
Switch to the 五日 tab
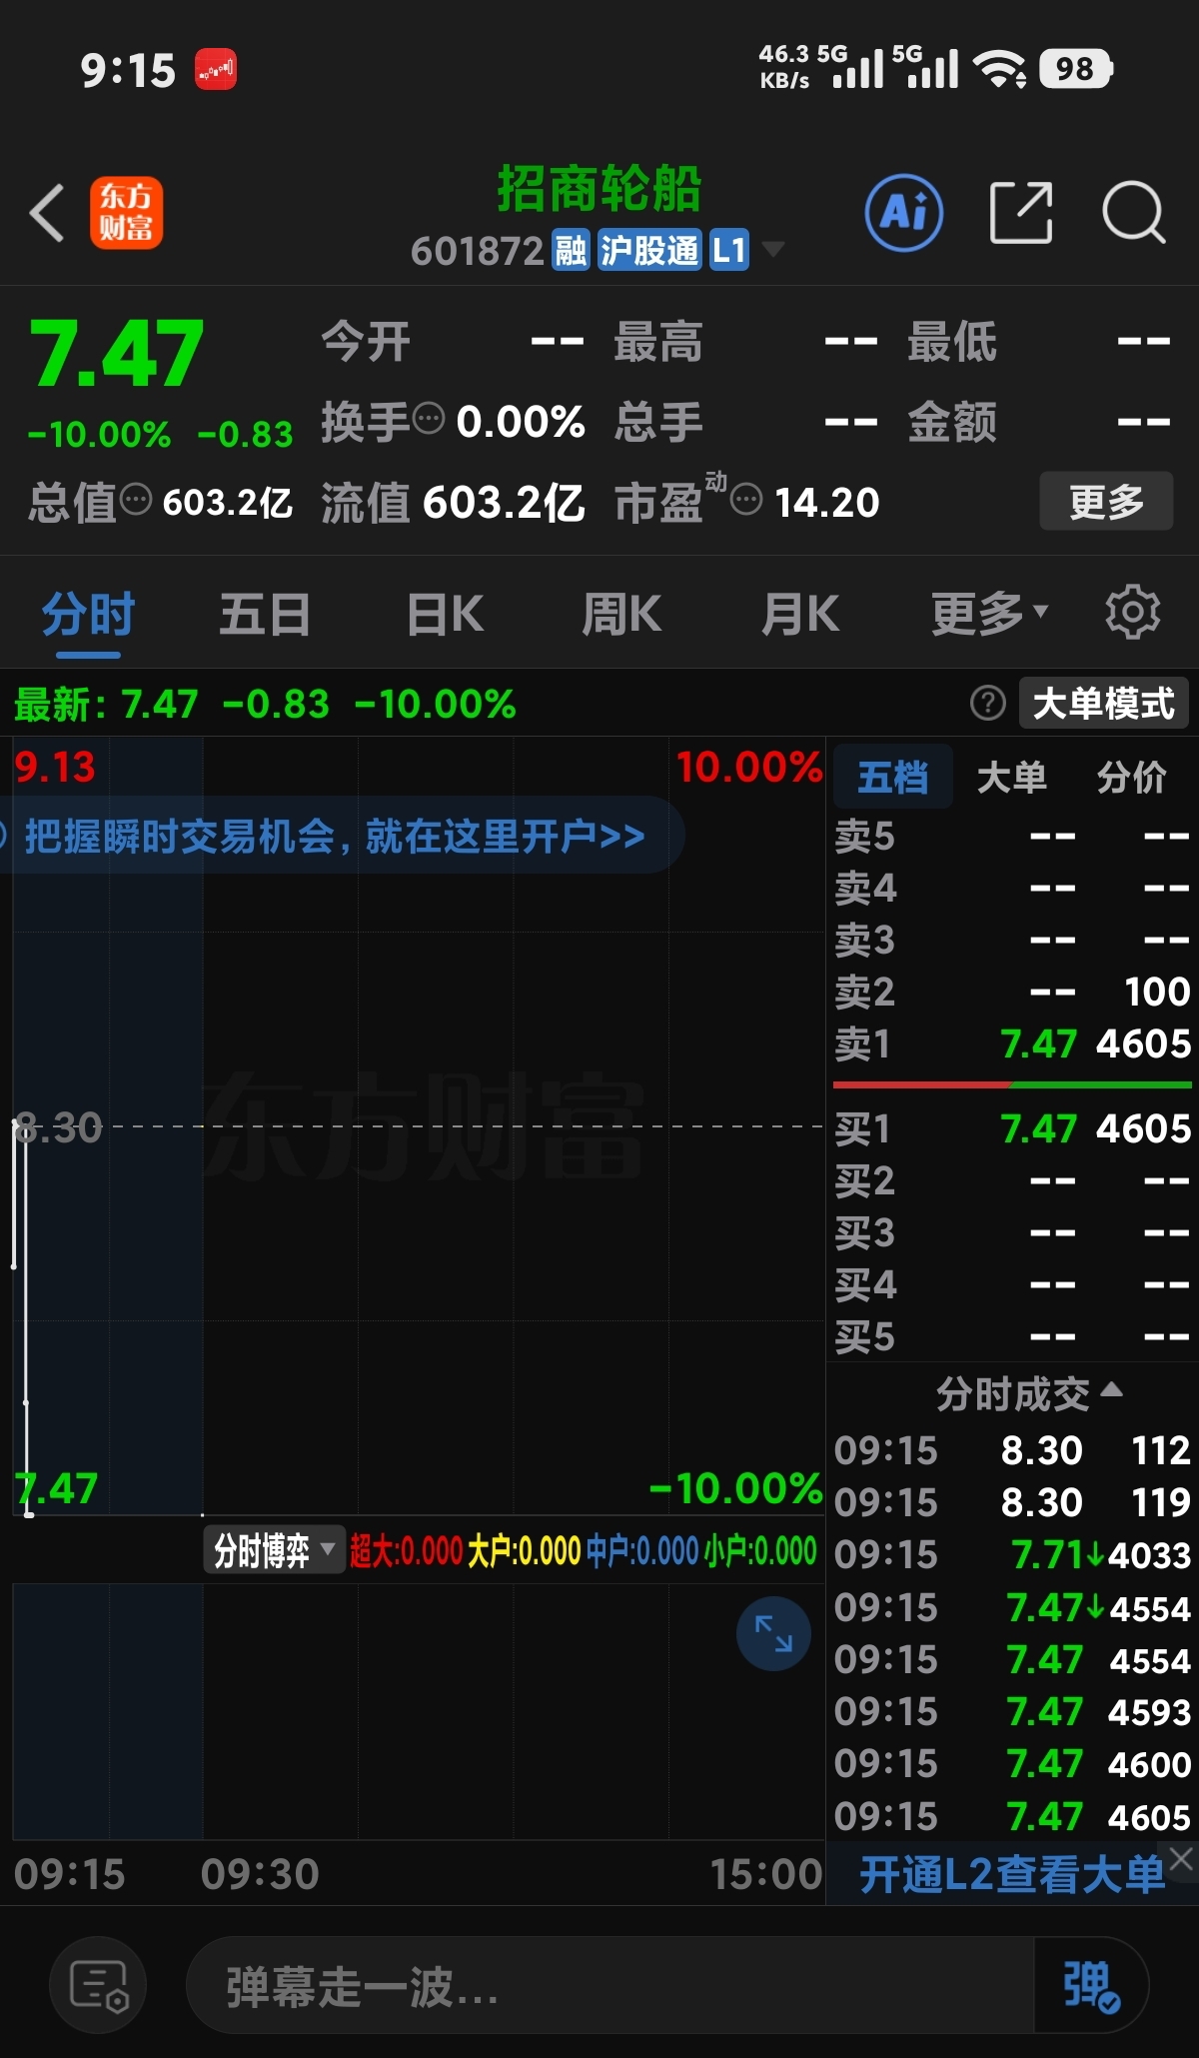tap(265, 613)
